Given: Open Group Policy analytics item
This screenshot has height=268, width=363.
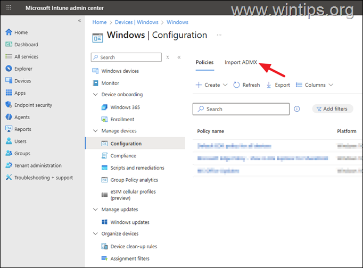Looking at the screenshot, I should [135, 180].
